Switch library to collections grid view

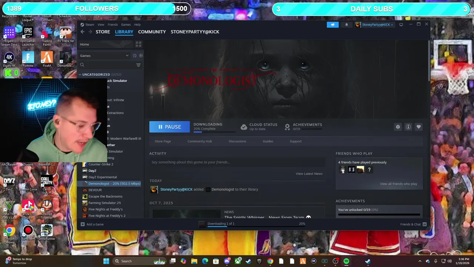(x=138, y=44)
